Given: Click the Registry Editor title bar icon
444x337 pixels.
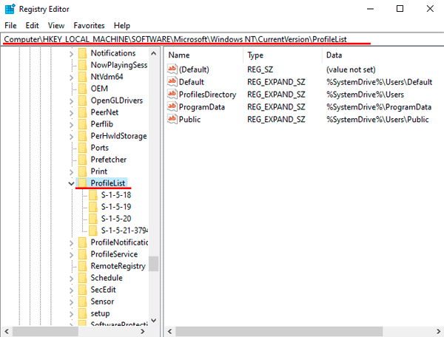Looking at the screenshot, I should (x=10, y=9).
